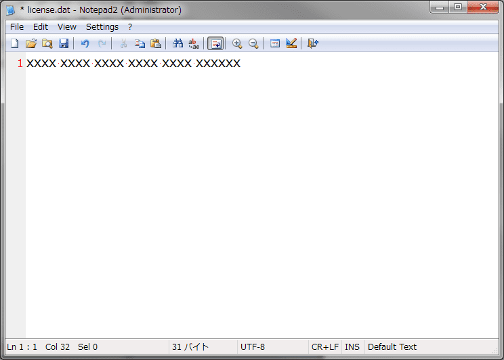
Task: Open a file with the folder icon
Action: click(x=31, y=43)
